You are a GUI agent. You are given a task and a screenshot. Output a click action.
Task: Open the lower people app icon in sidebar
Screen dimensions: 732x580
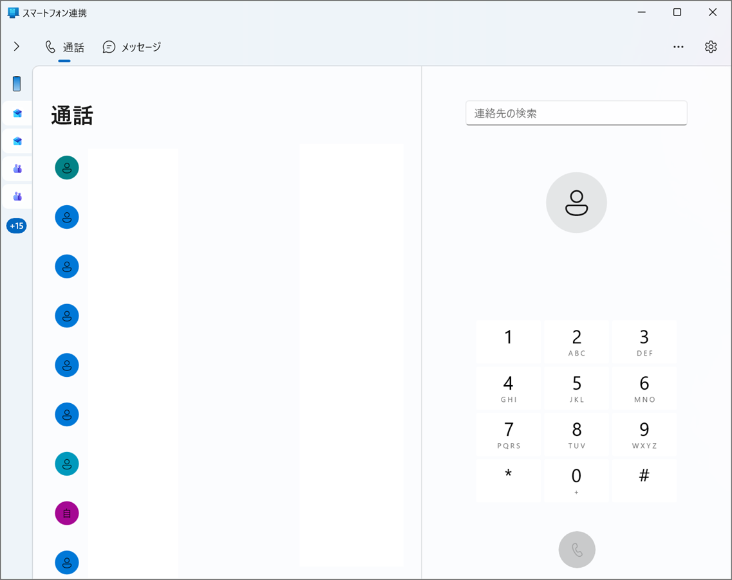click(17, 196)
